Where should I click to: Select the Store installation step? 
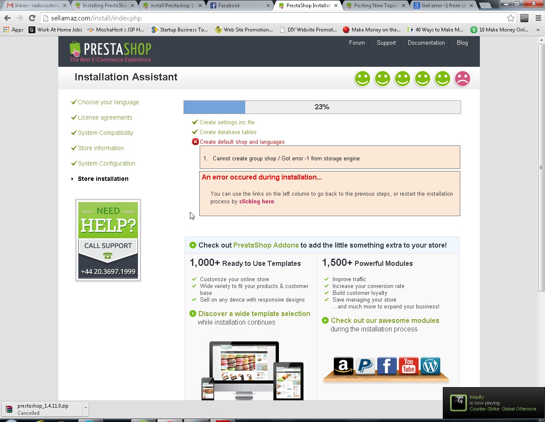point(103,179)
